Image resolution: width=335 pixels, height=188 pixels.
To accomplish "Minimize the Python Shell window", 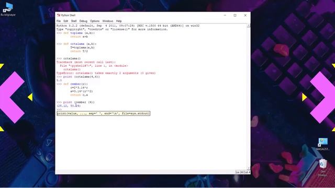I will click(225, 15).
